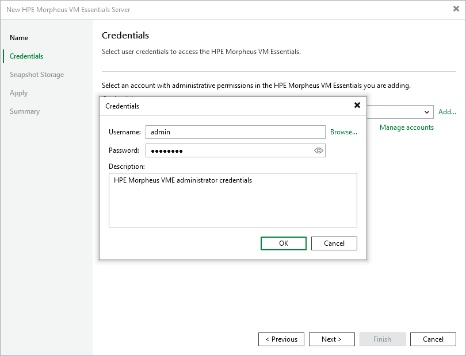Select the Credentials step in the sidebar
This screenshot has width=466, height=356.
(26, 56)
